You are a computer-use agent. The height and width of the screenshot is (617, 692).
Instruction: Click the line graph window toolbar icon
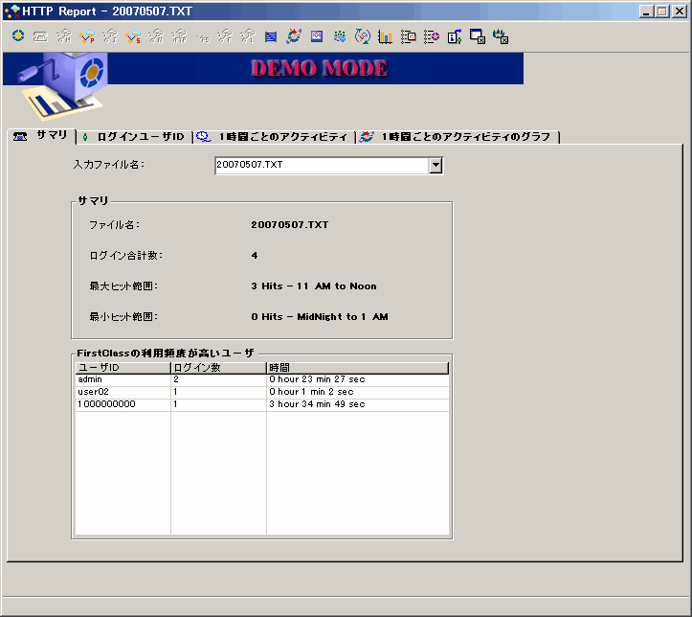(317, 36)
